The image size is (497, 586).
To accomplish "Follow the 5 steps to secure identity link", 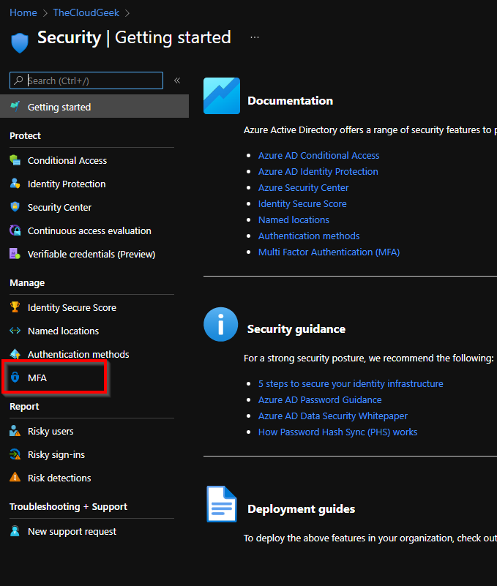I will (x=351, y=383).
